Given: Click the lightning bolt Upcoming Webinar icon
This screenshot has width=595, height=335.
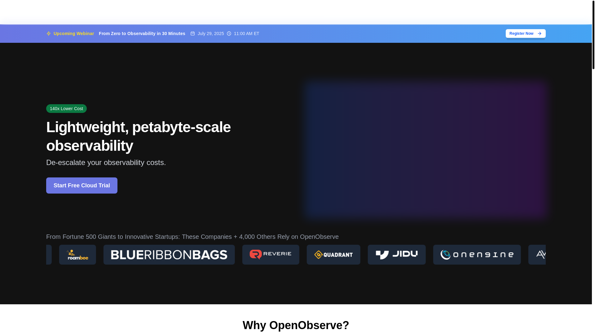Looking at the screenshot, I should pyautogui.click(x=49, y=33).
